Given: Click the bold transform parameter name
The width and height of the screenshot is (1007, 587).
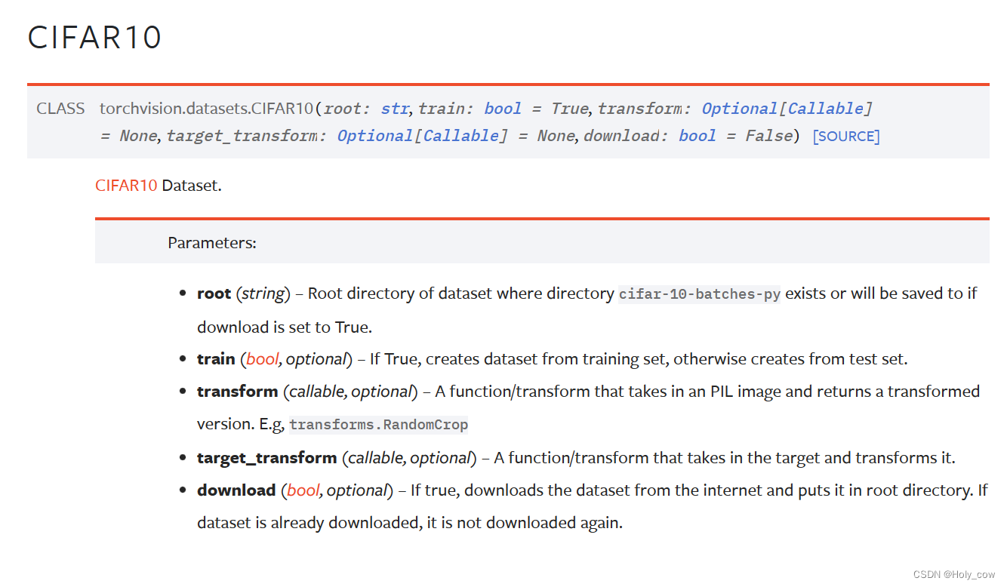Looking at the screenshot, I should click(238, 392).
